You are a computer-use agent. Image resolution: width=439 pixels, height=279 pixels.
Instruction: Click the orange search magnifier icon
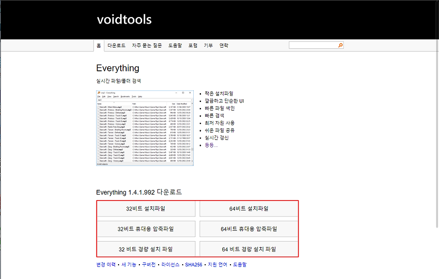point(340,45)
